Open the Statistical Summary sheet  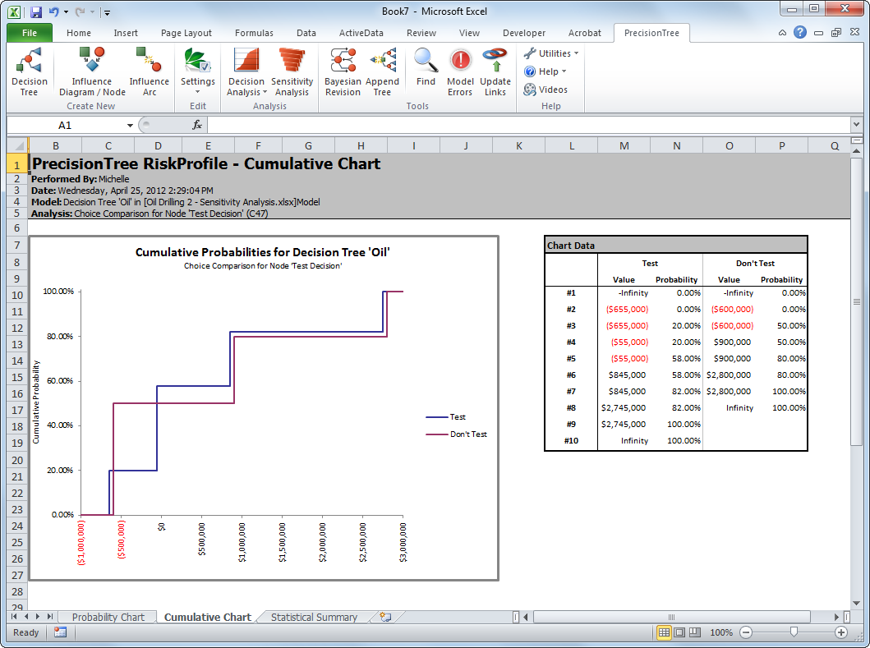click(314, 617)
